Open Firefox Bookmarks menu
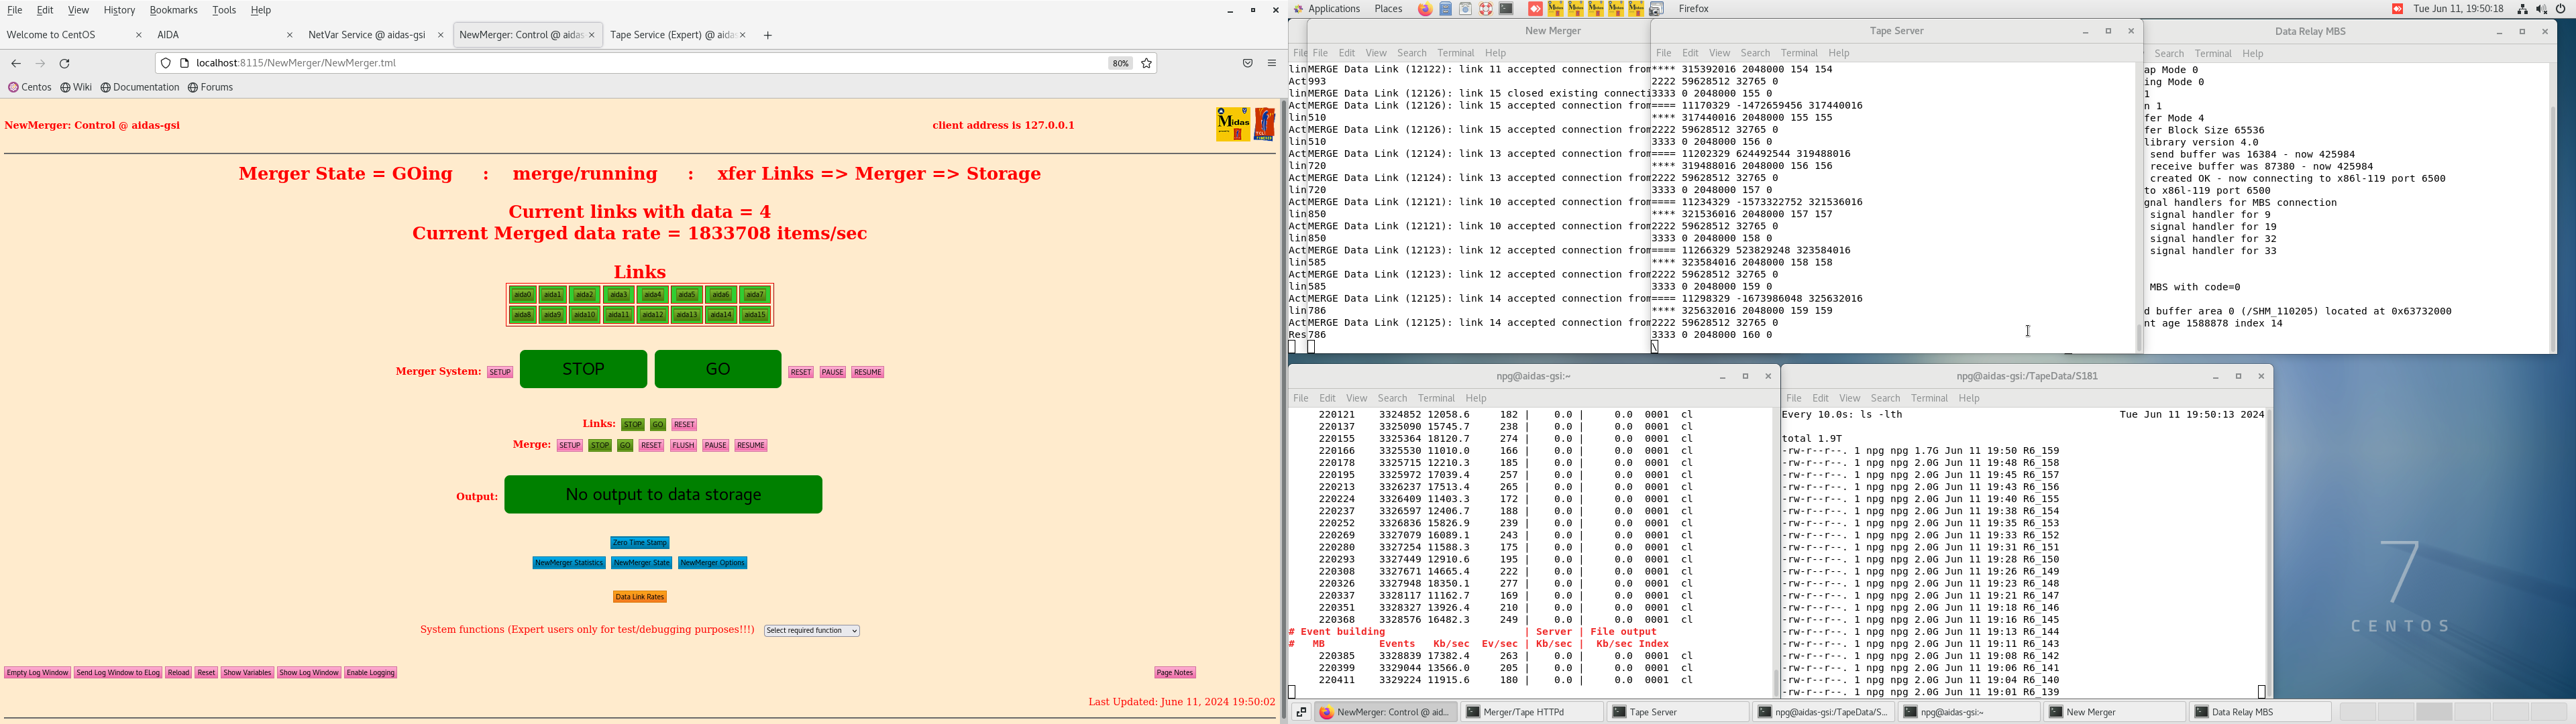 (173, 11)
